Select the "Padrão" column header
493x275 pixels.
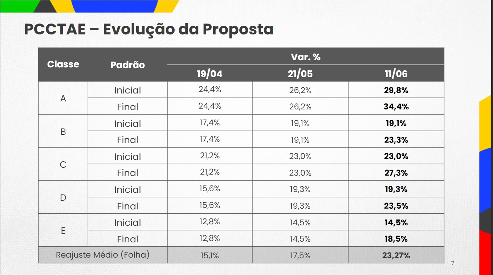(x=127, y=65)
